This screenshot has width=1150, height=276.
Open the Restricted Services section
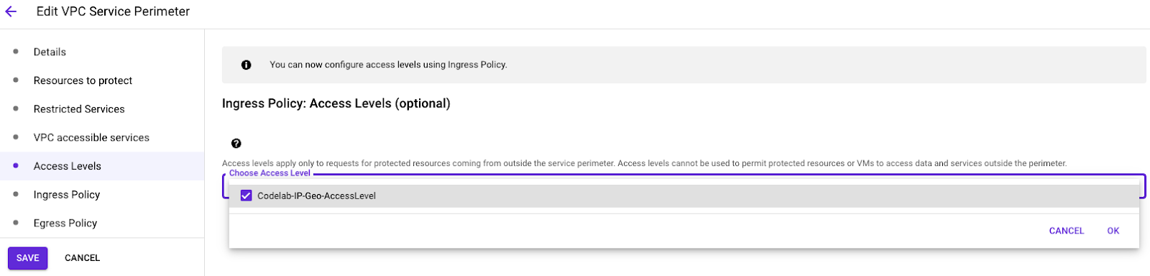(x=79, y=109)
